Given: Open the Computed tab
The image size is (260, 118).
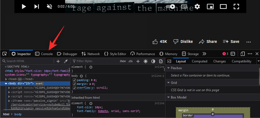Looking at the screenshot, I should pos(199,61).
